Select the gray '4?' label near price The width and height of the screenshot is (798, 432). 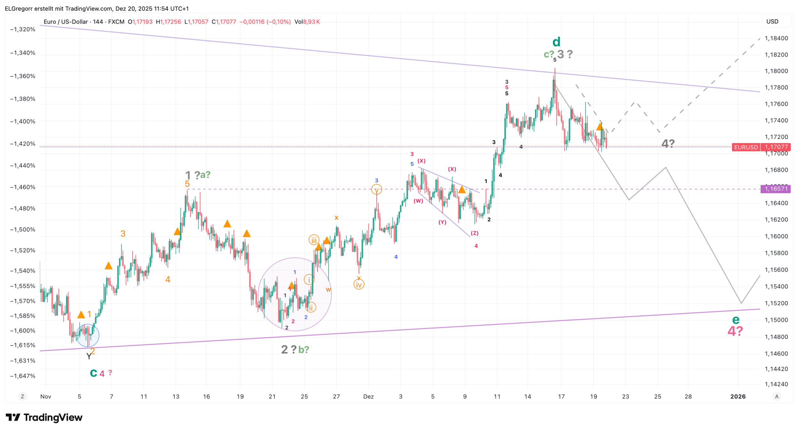coord(668,143)
